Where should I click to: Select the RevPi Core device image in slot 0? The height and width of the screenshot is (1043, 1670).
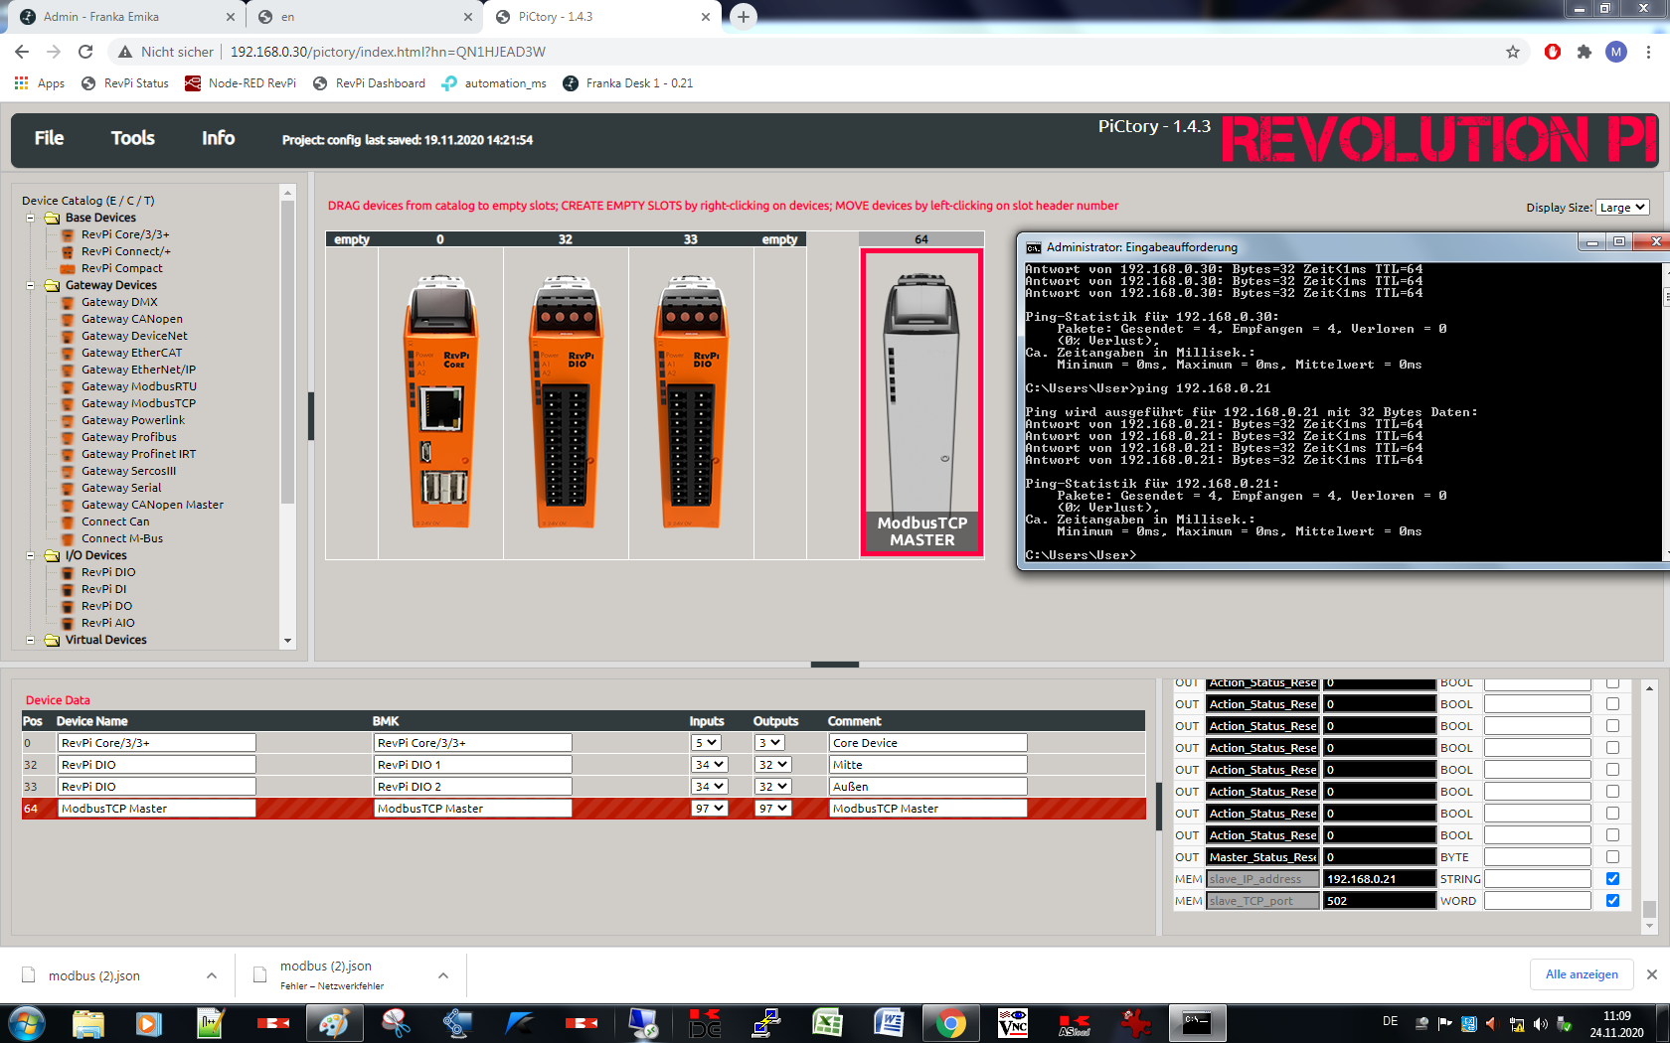[440, 401]
